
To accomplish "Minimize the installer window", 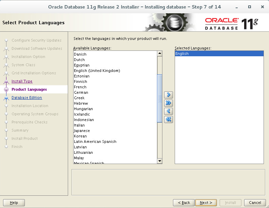I will click(237, 7).
